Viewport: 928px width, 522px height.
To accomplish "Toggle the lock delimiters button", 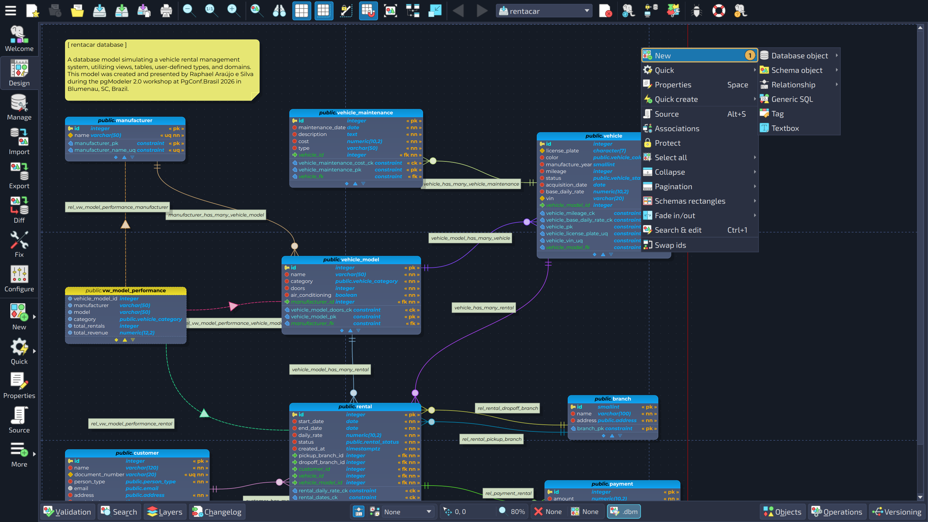I will pyautogui.click(x=346, y=11).
